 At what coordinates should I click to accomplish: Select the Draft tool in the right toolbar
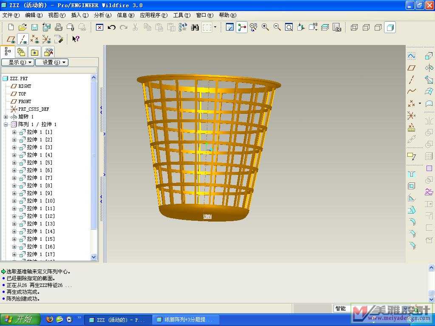(412, 210)
